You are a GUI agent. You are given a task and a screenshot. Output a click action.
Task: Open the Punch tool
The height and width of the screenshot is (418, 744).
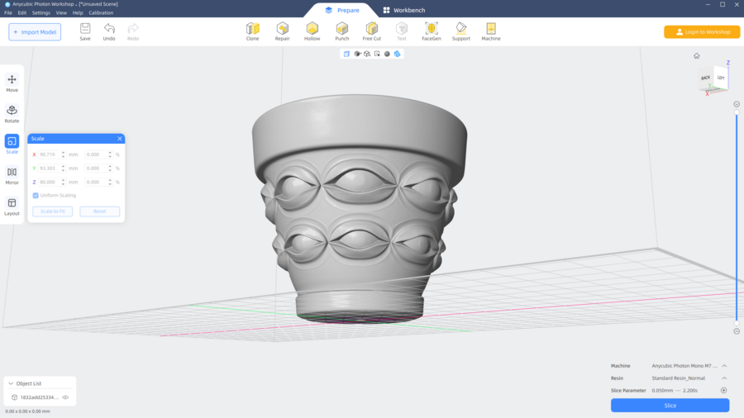coord(341,31)
